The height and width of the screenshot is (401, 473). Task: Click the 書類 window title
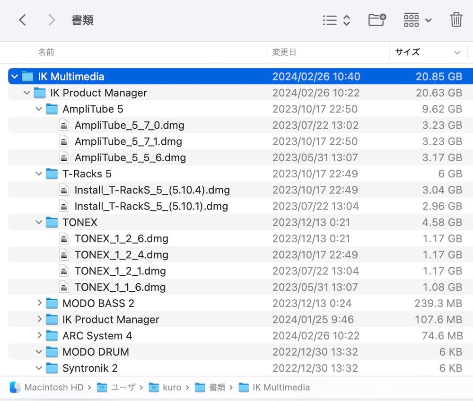pos(82,20)
